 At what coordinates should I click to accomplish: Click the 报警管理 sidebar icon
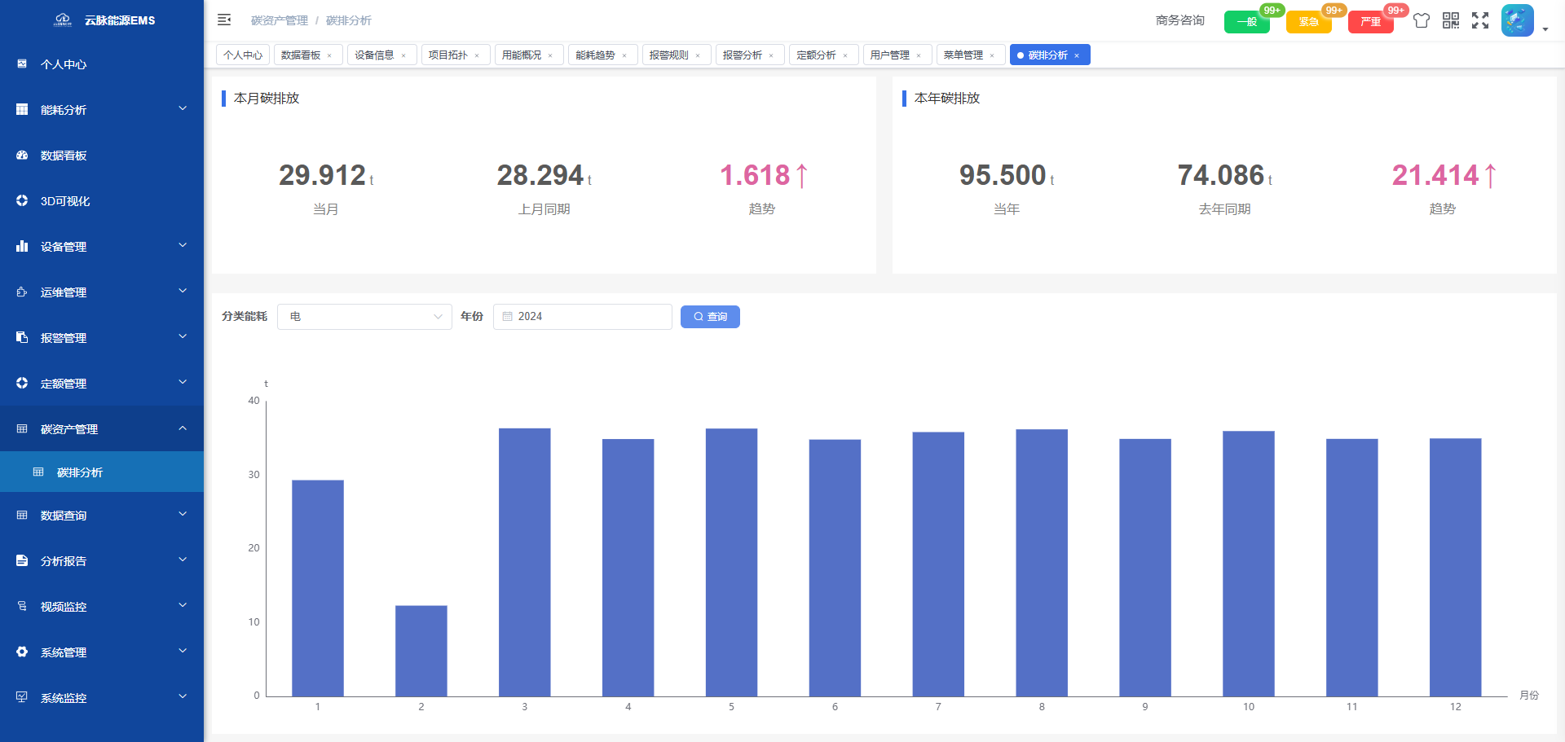coord(22,337)
